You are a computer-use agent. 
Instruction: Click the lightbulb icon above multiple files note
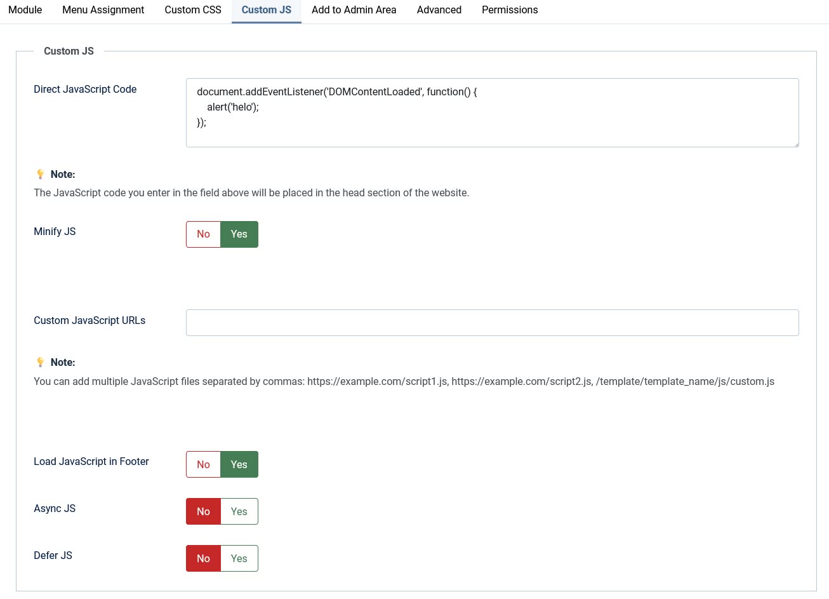(x=40, y=362)
